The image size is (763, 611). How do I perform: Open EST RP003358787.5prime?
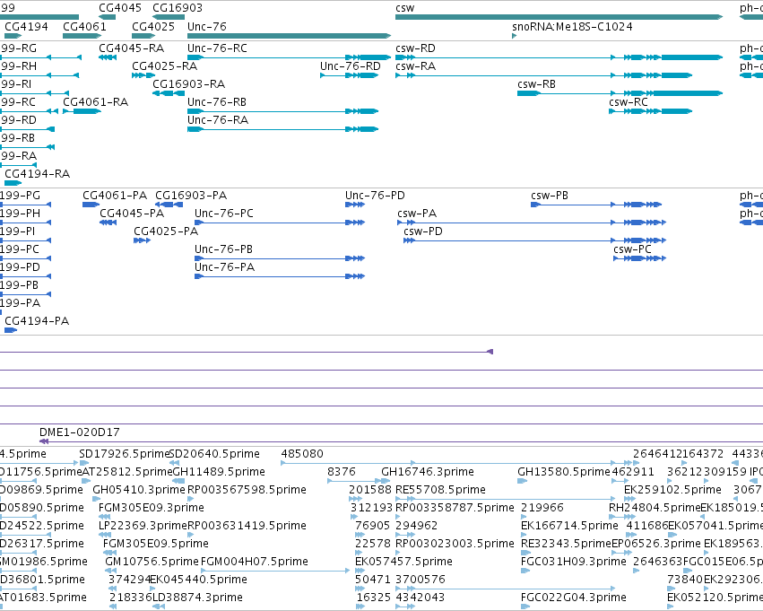click(x=455, y=508)
